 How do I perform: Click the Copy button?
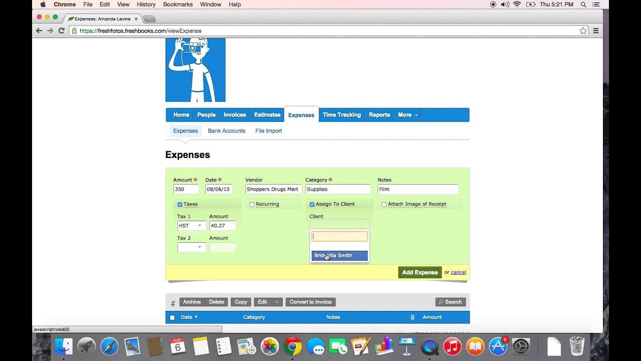pos(241,302)
